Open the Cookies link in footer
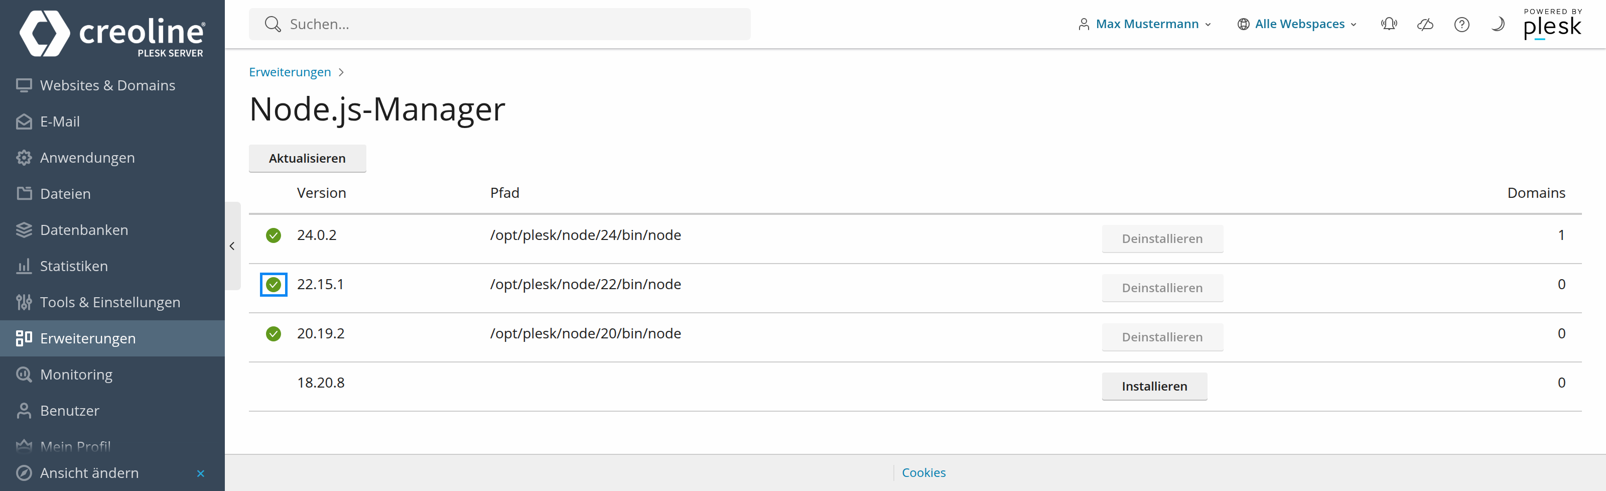1606x491 pixels. 923,473
